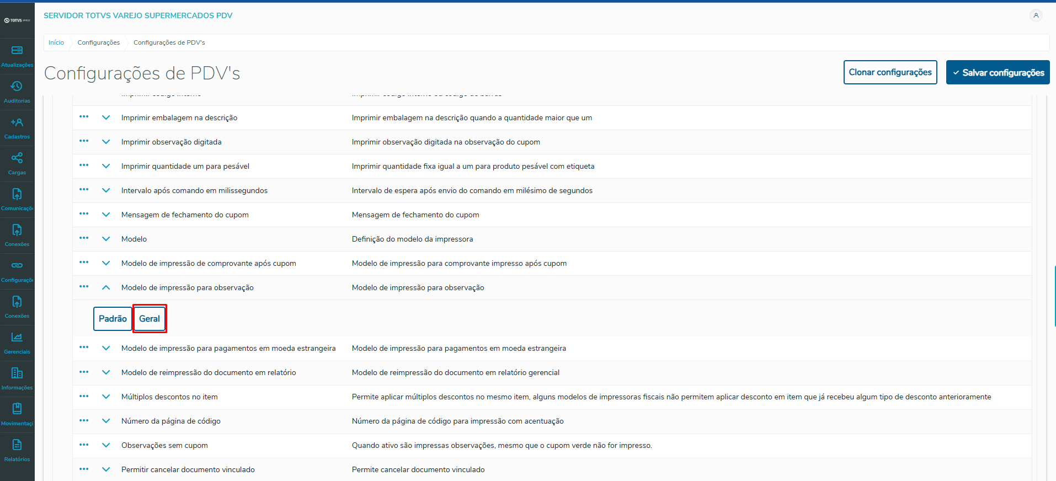Expand Imprimir observação digitada row
1056x481 pixels.
(106, 142)
